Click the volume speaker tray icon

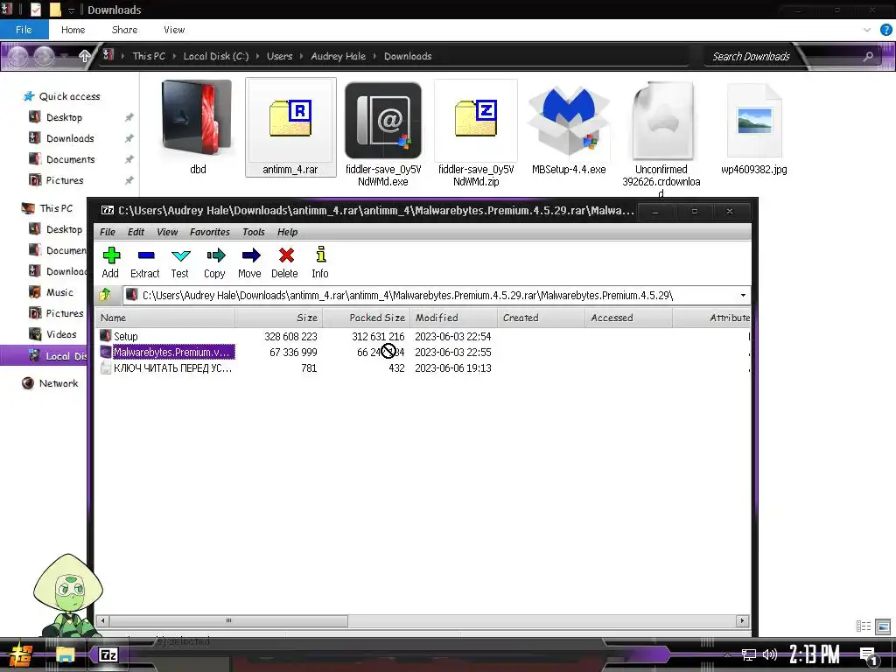click(770, 654)
